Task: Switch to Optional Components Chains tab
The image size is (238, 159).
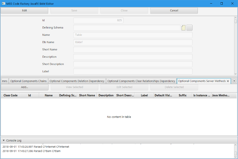Action: click(x=28, y=81)
